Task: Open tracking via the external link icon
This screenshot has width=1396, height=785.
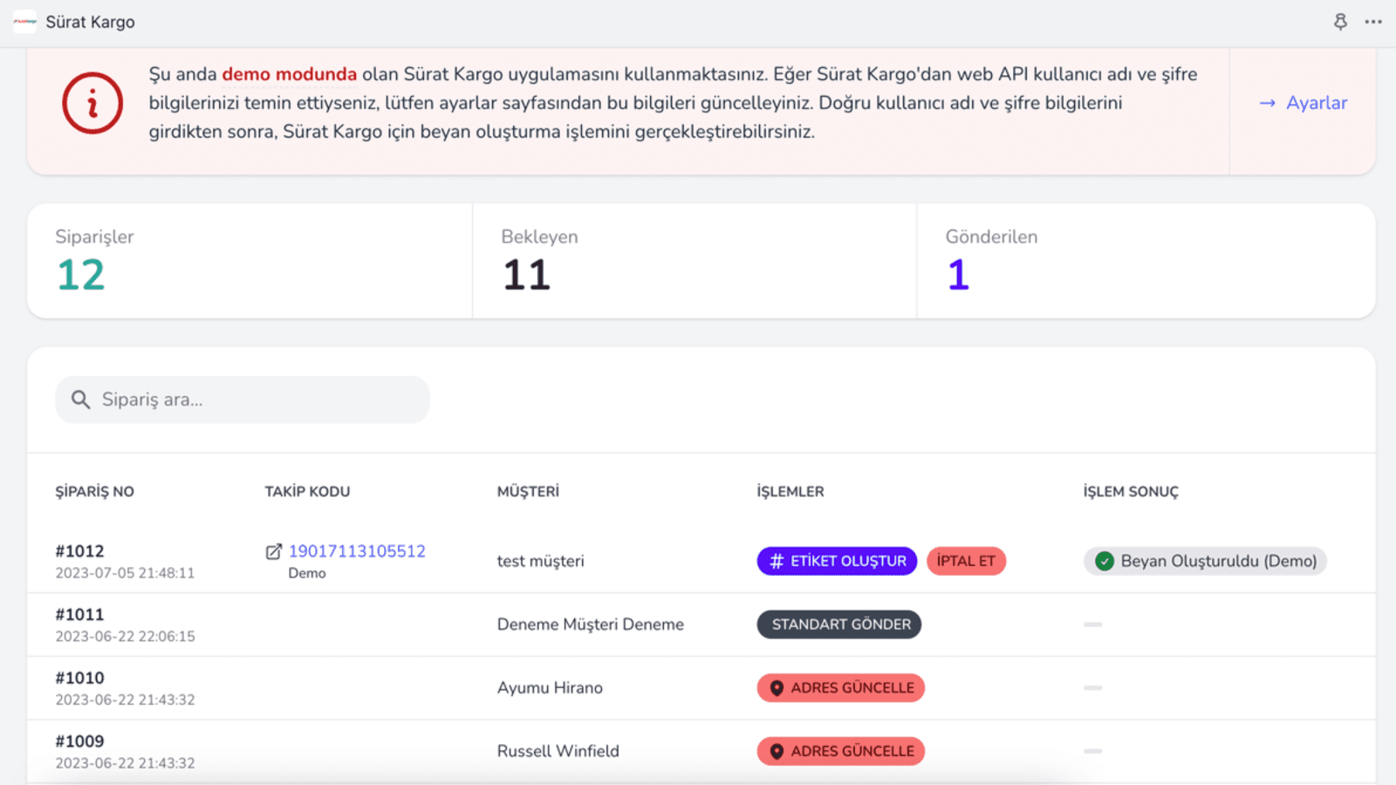Action: pos(273,550)
